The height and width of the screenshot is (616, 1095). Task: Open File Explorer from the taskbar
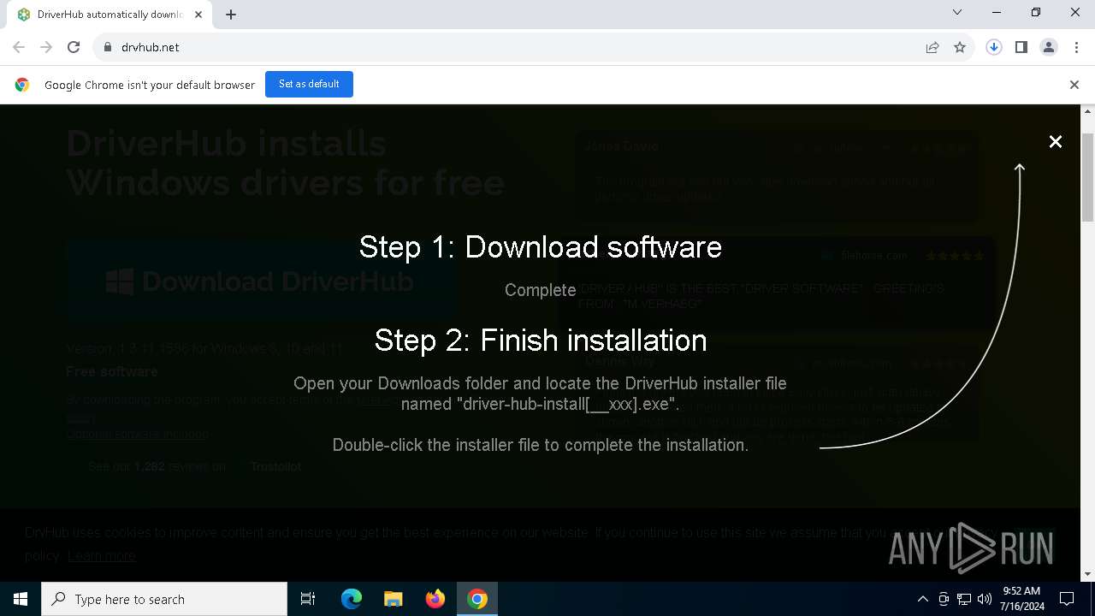(393, 599)
